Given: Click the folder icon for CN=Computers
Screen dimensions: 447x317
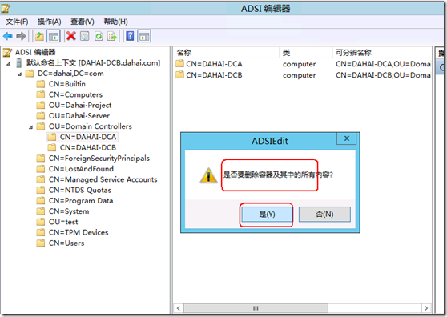Looking at the screenshot, I should [x=41, y=94].
